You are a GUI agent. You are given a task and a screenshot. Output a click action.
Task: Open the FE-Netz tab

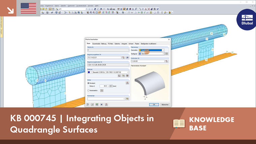coord(110,44)
